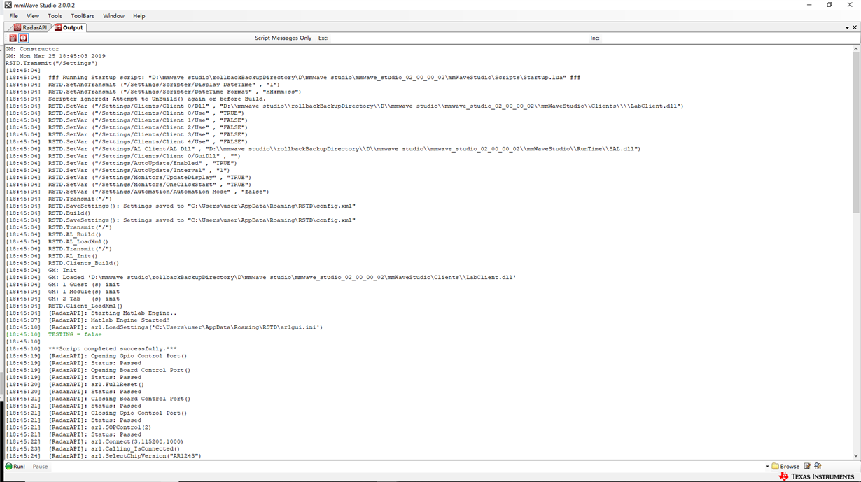Click the 'Running Startup script' line
The height and width of the screenshot is (482, 861).
click(x=293, y=77)
